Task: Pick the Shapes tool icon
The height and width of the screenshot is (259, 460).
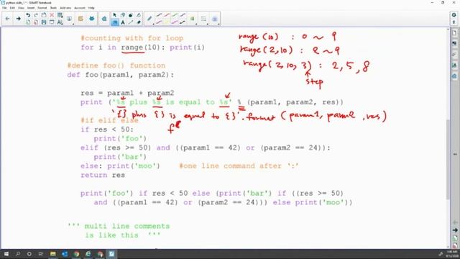Action: (123, 15)
